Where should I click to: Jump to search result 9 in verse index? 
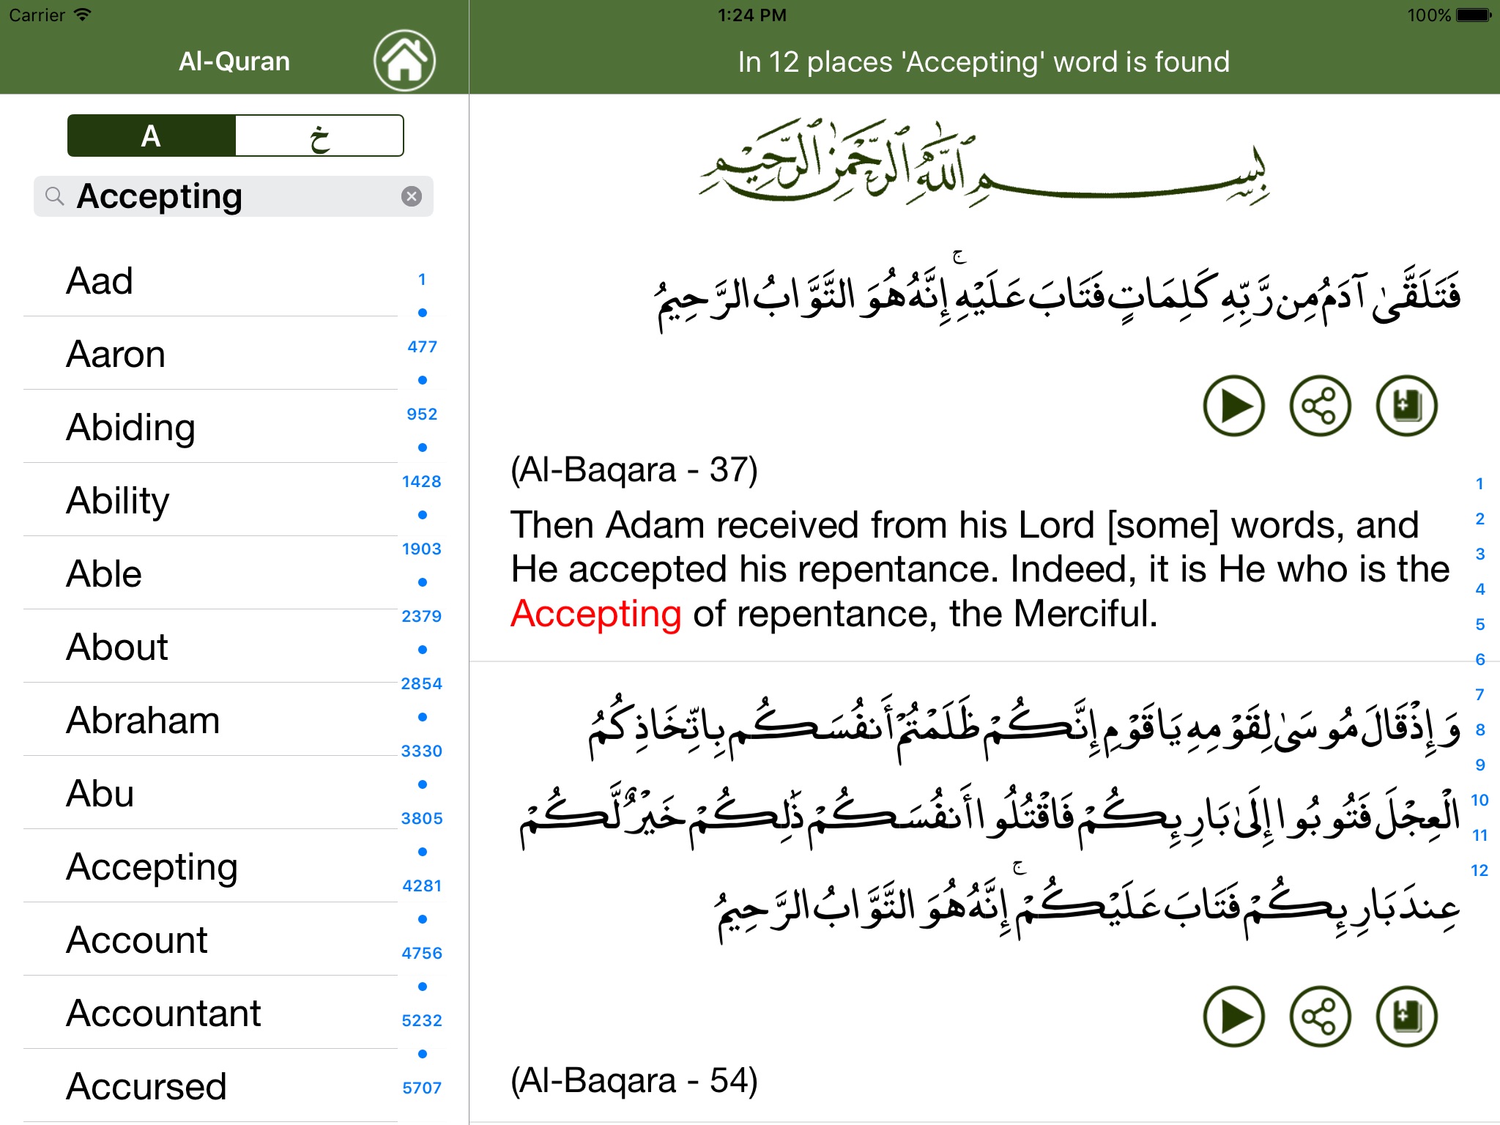point(1479,765)
